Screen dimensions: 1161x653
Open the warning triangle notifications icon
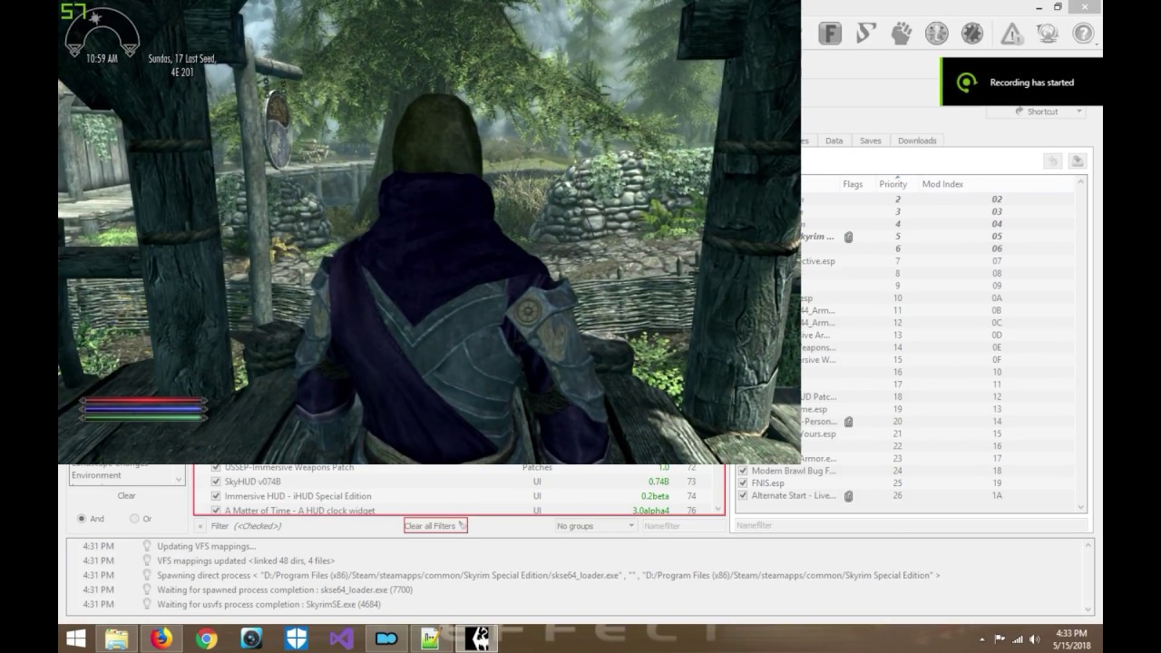click(1011, 34)
